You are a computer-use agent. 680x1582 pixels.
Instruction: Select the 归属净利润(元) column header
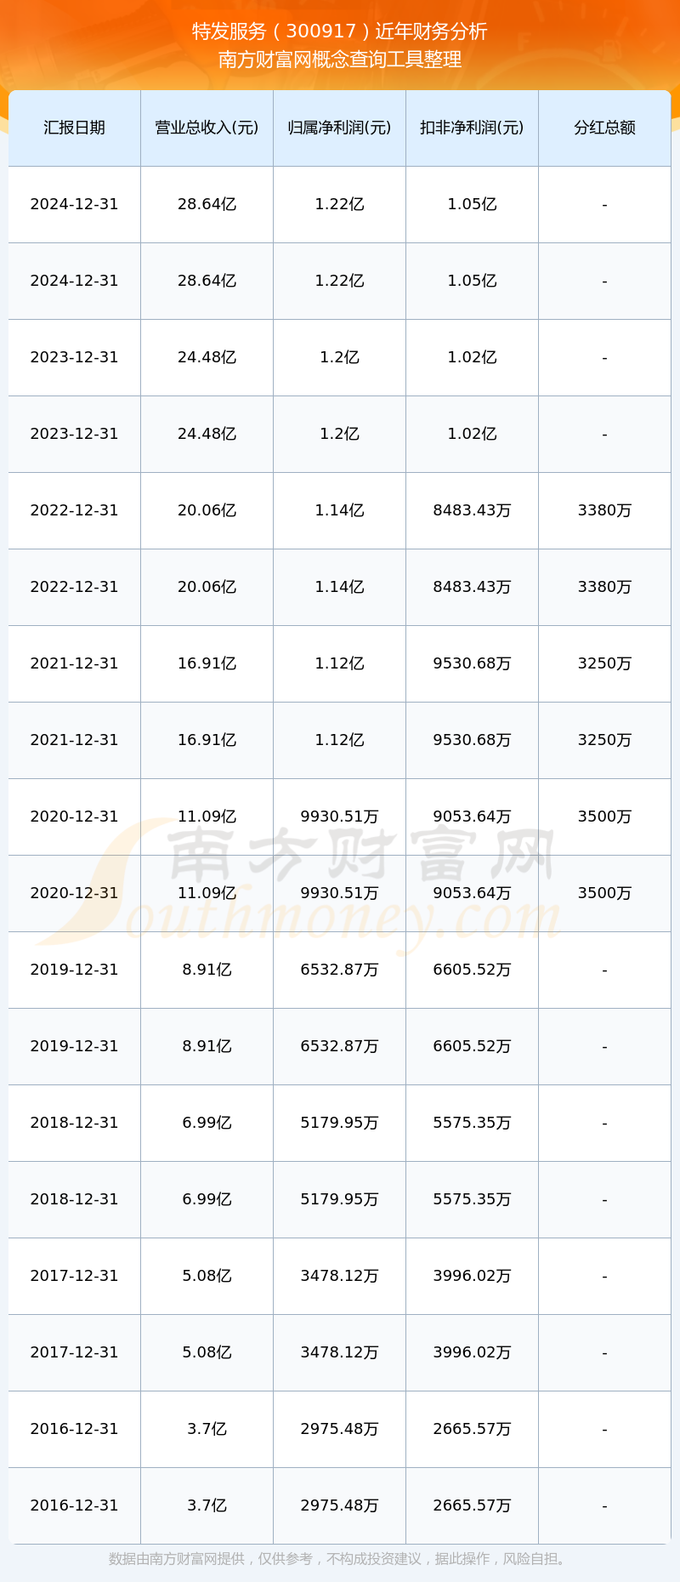point(339,128)
